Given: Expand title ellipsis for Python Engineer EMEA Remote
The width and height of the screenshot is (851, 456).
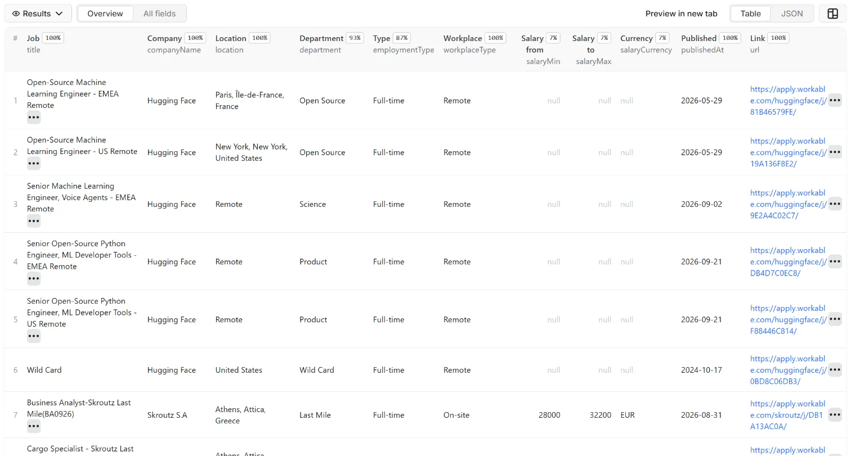Looking at the screenshot, I should point(34,278).
